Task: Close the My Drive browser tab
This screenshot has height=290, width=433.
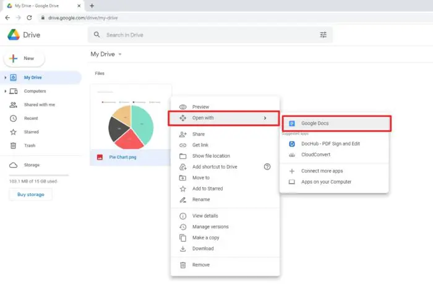Action: tap(79, 6)
